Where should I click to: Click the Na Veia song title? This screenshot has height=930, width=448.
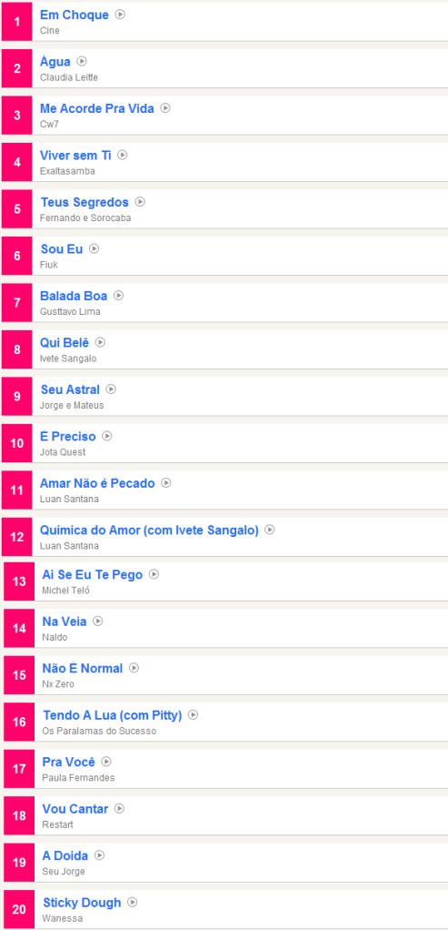pyautogui.click(x=64, y=622)
